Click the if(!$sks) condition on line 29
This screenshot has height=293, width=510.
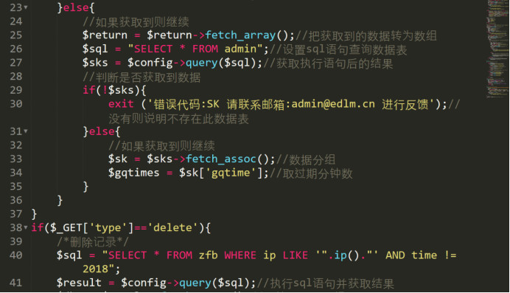point(114,90)
